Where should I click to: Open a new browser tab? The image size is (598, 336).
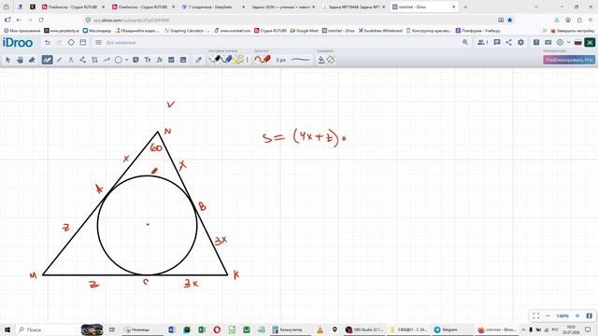click(x=465, y=7)
